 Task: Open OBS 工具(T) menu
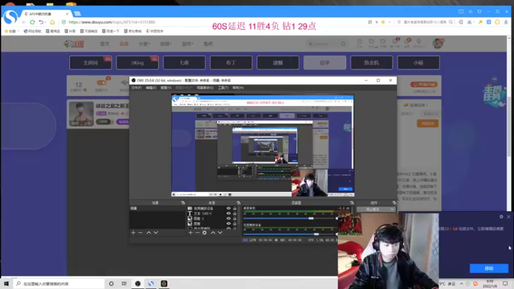[223, 88]
